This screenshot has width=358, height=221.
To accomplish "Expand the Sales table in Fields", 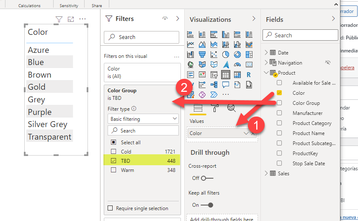I will click(266, 173).
